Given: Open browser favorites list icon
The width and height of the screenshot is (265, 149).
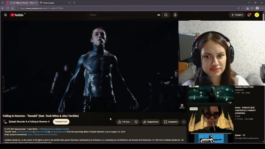Looking at the screenshot, I should pos(248,8).
